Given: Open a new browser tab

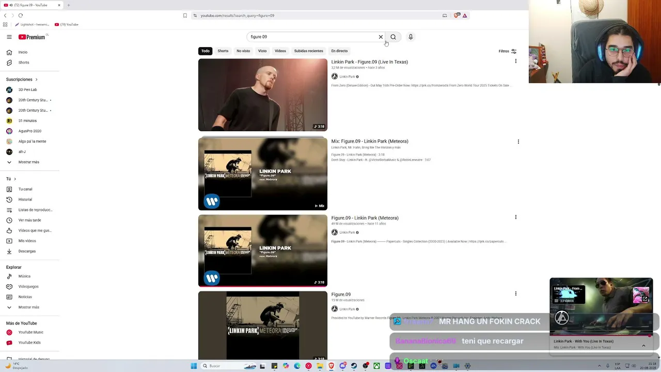Looking at the screenshot, I should tap(68, 5).
